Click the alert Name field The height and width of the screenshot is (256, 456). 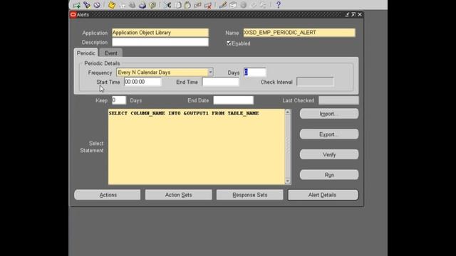pos(299,33)
